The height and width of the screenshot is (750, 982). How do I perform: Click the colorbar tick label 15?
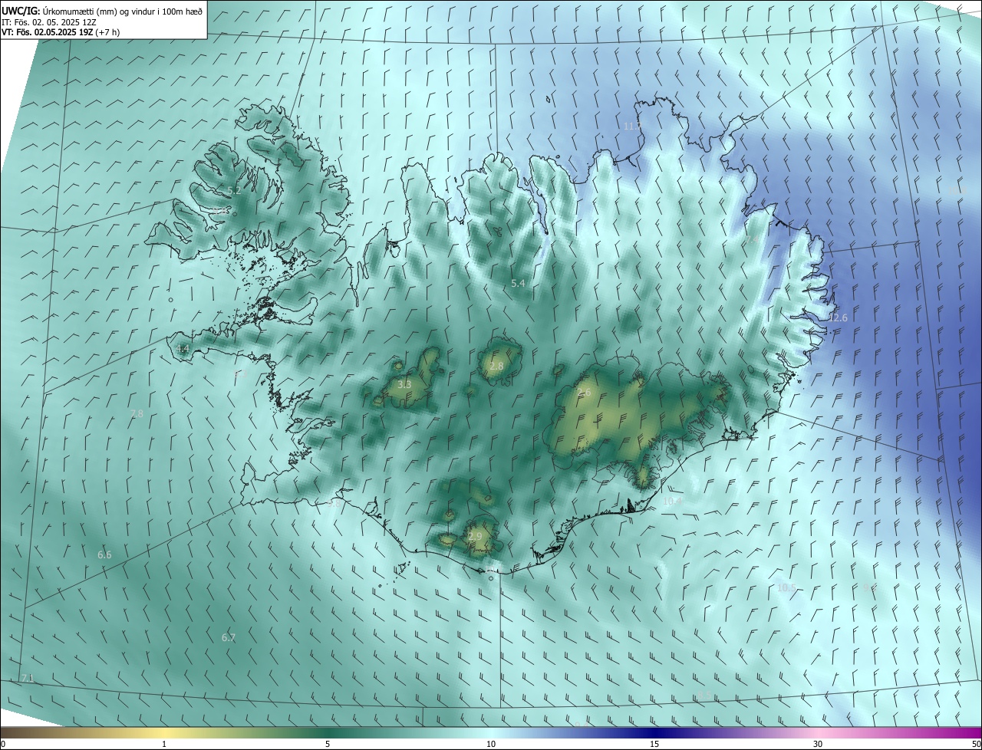(654, 744)
